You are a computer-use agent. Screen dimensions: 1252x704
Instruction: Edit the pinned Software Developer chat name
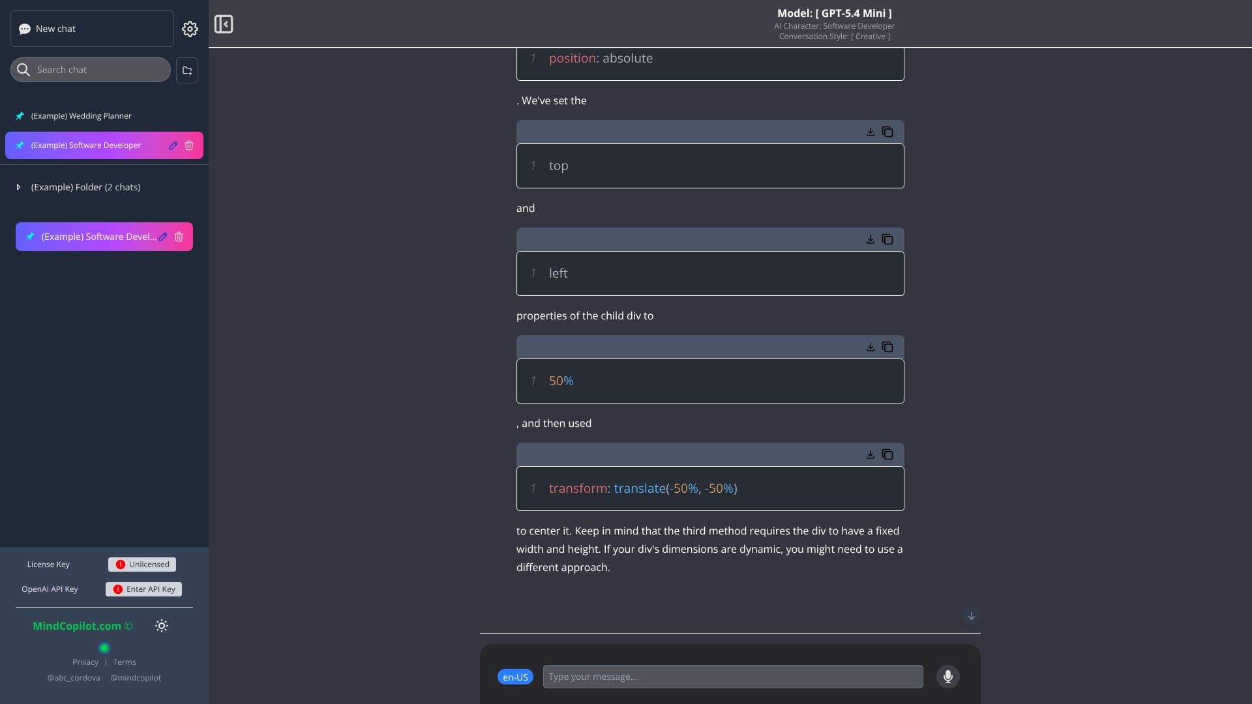click(x=173, y=145)
